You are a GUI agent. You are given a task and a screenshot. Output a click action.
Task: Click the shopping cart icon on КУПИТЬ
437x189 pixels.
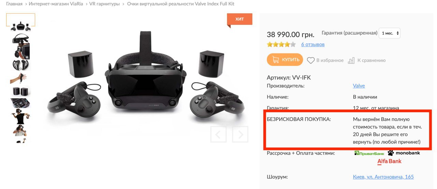[275, 60]
